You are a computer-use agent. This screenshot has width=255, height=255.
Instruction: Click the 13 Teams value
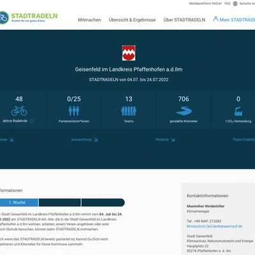(x=129, y=99)
